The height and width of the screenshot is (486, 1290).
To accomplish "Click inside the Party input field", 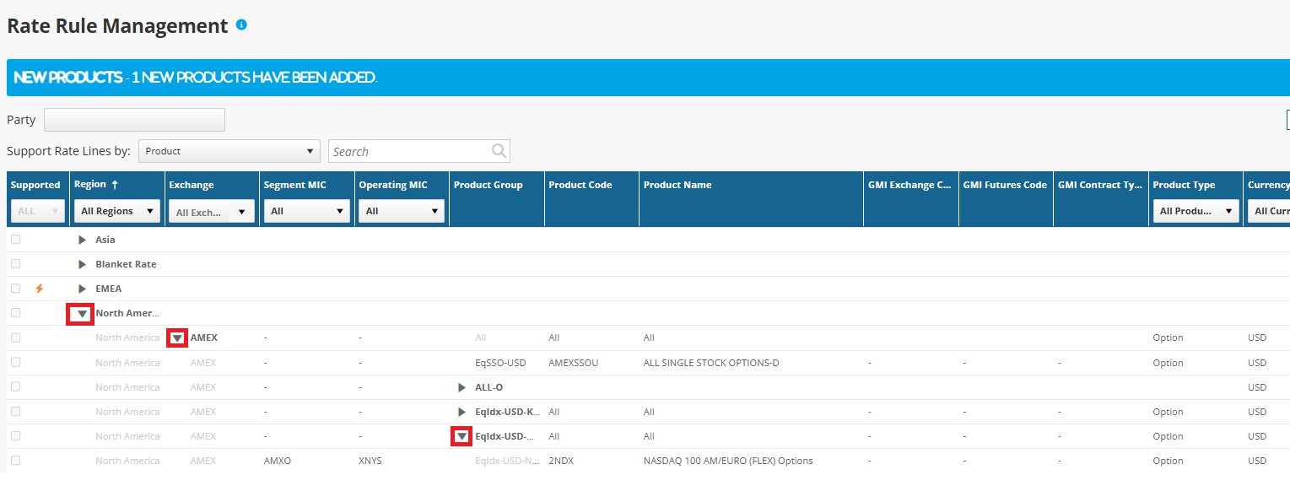I will [x=134, y=120].
